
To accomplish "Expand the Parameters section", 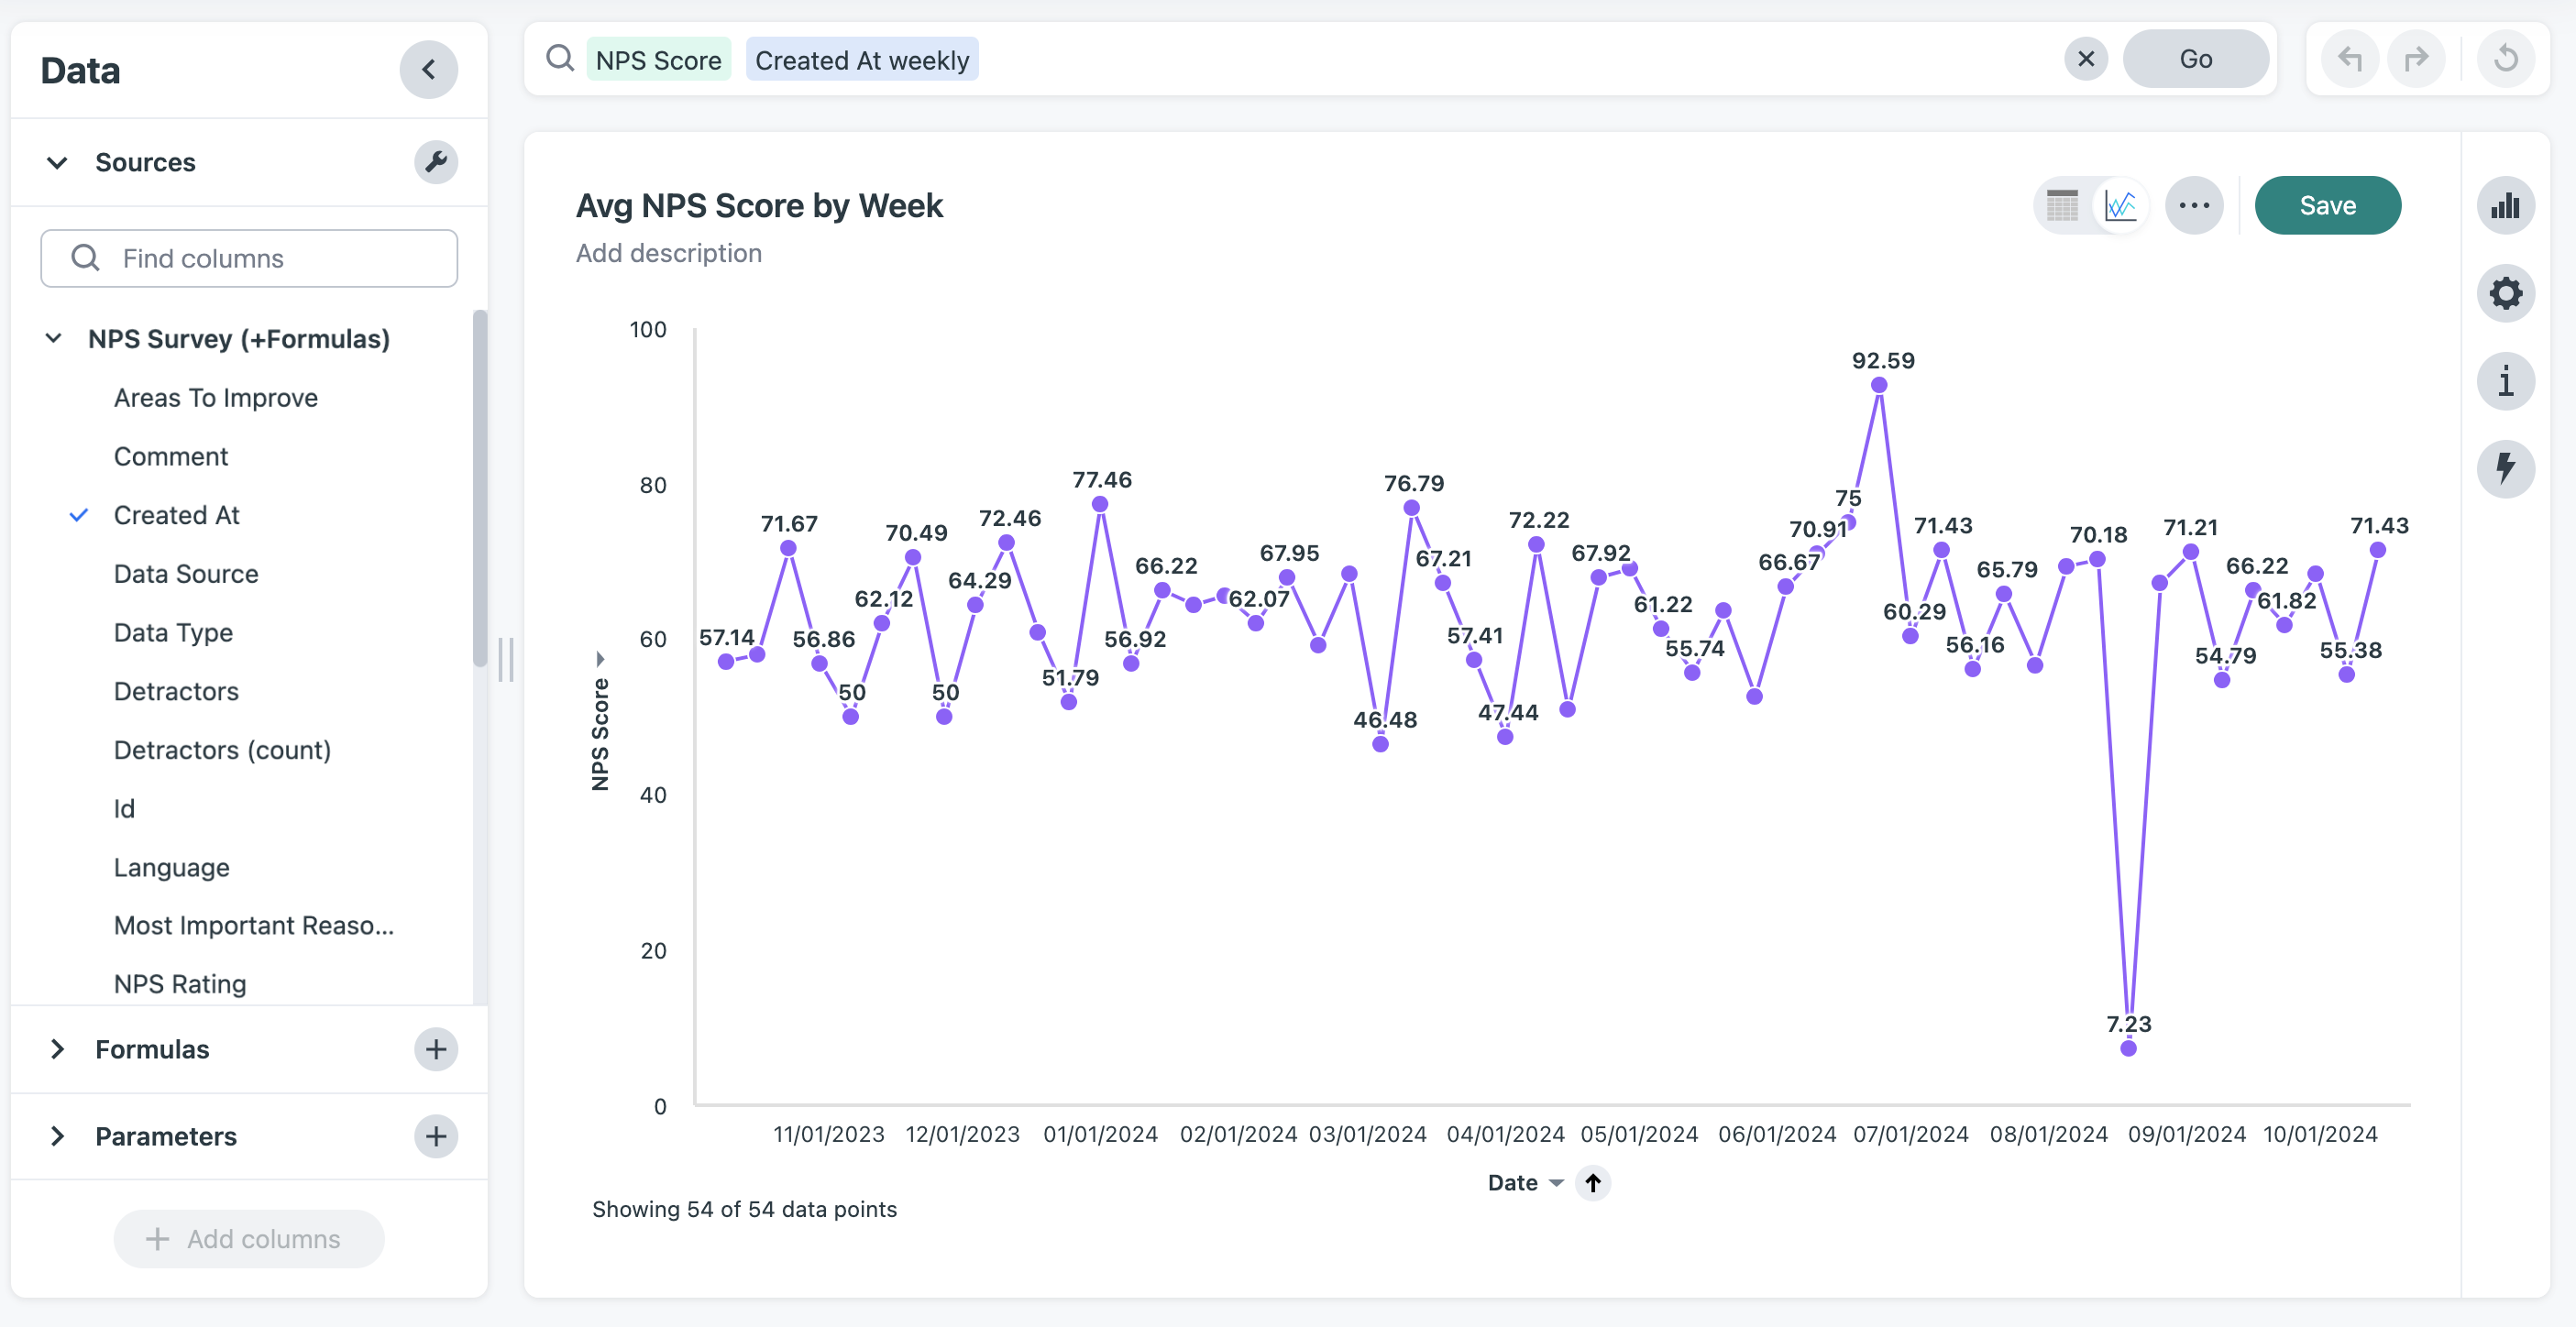I will 58,1136.
